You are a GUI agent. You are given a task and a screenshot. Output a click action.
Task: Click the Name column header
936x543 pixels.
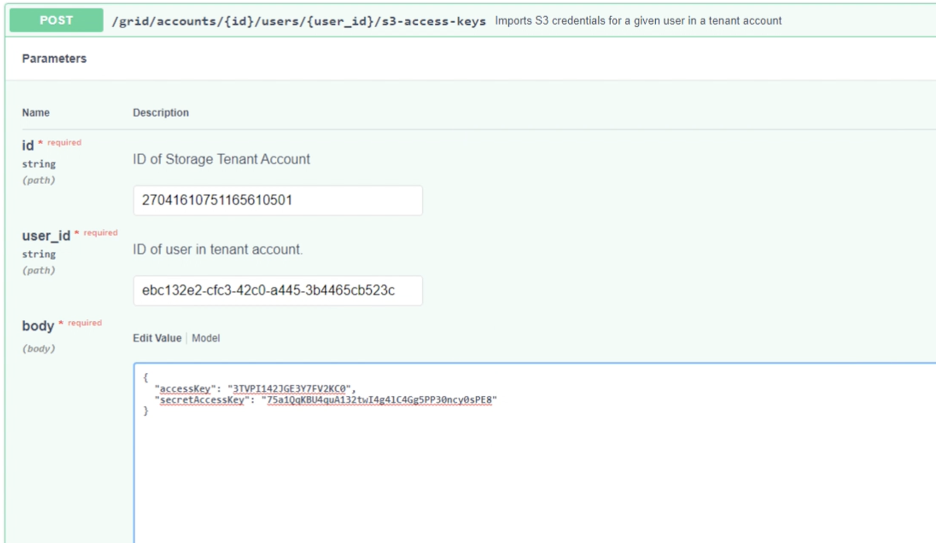36,113
